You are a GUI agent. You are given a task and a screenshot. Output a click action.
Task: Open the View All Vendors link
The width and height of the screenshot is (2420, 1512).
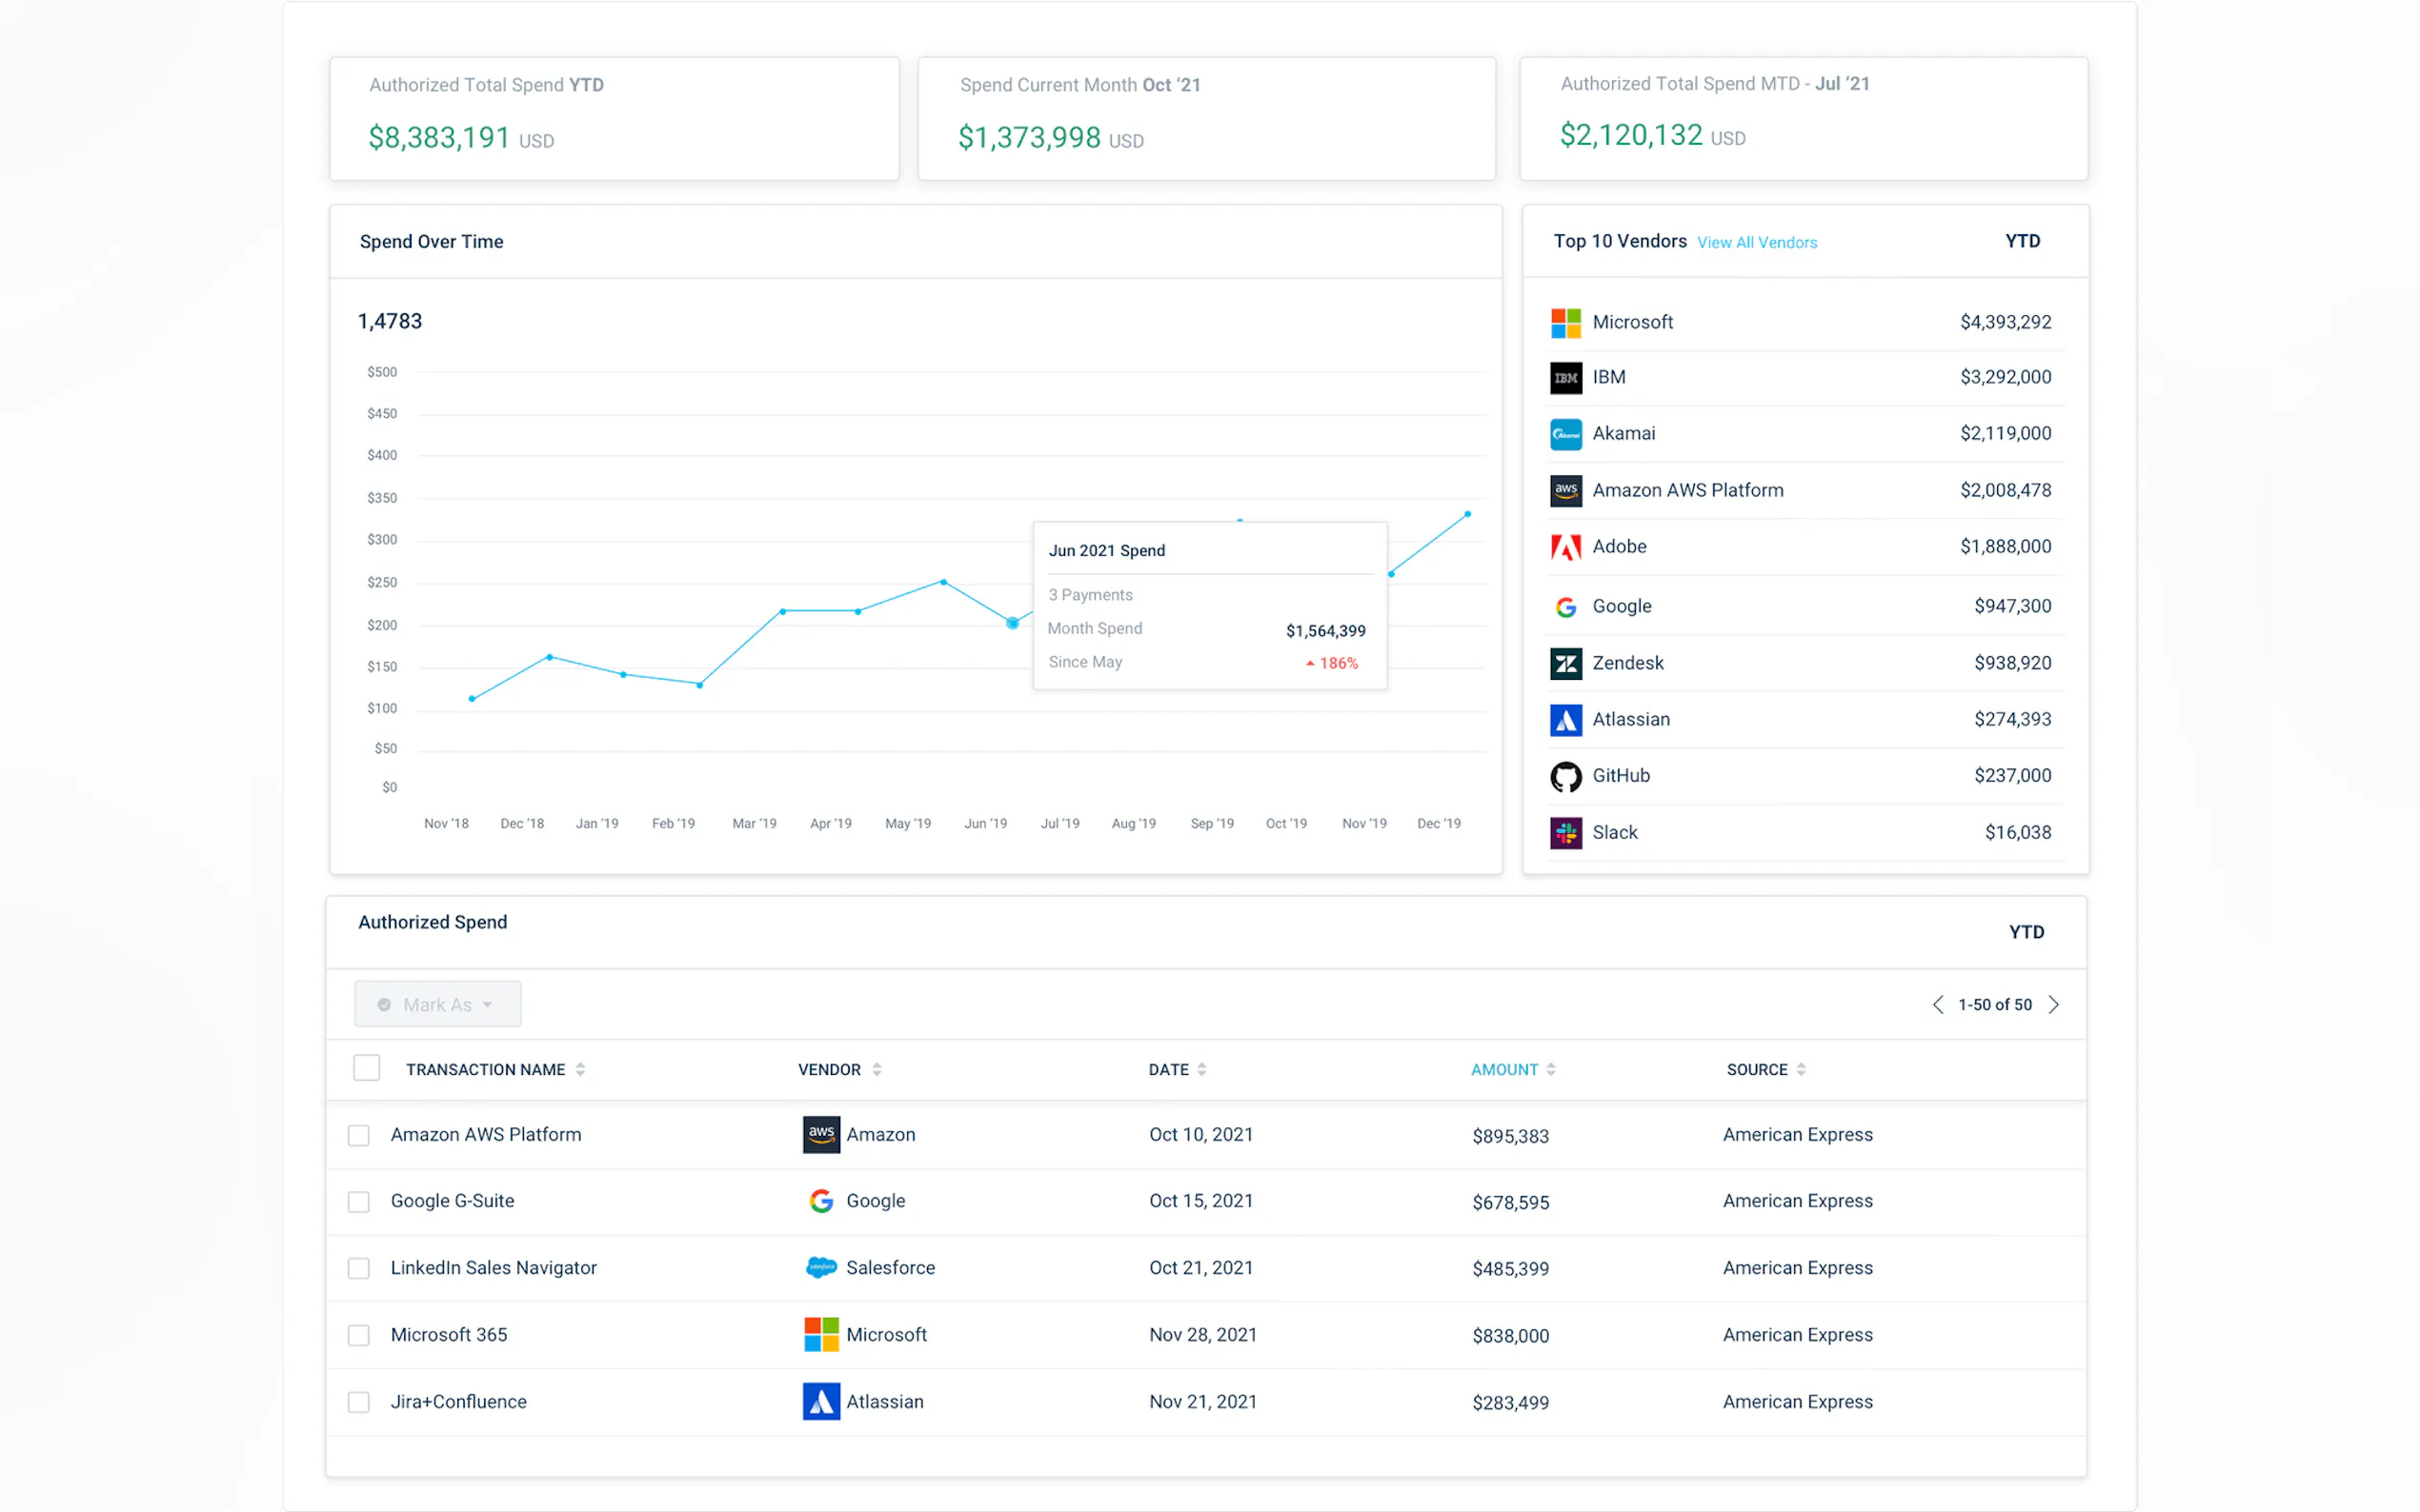1756,243
